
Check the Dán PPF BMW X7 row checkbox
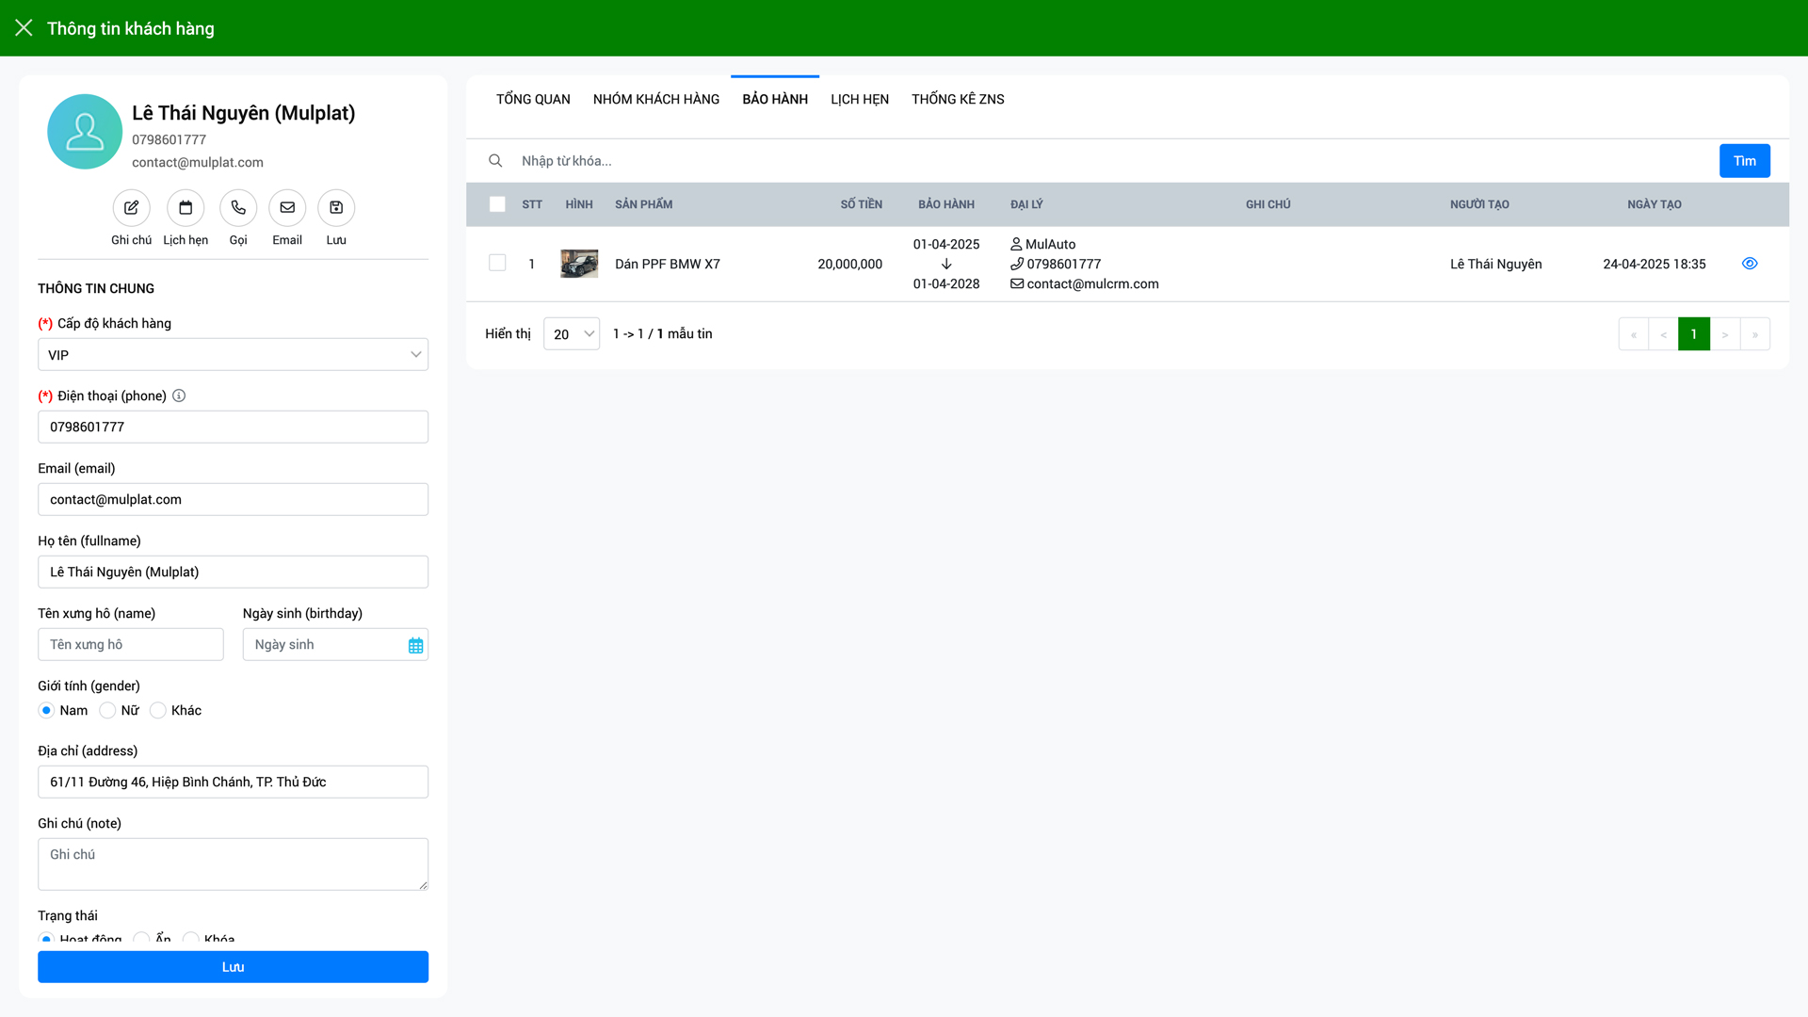click(x=497, y=264)
